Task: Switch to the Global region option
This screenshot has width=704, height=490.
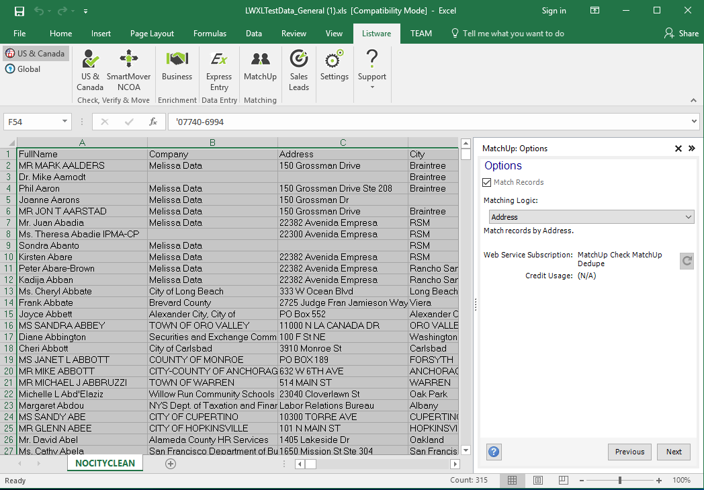Action: point(24,69)
